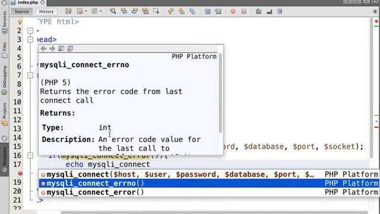
Task: Open the Services side panel tab
Action: coord(4,23)
